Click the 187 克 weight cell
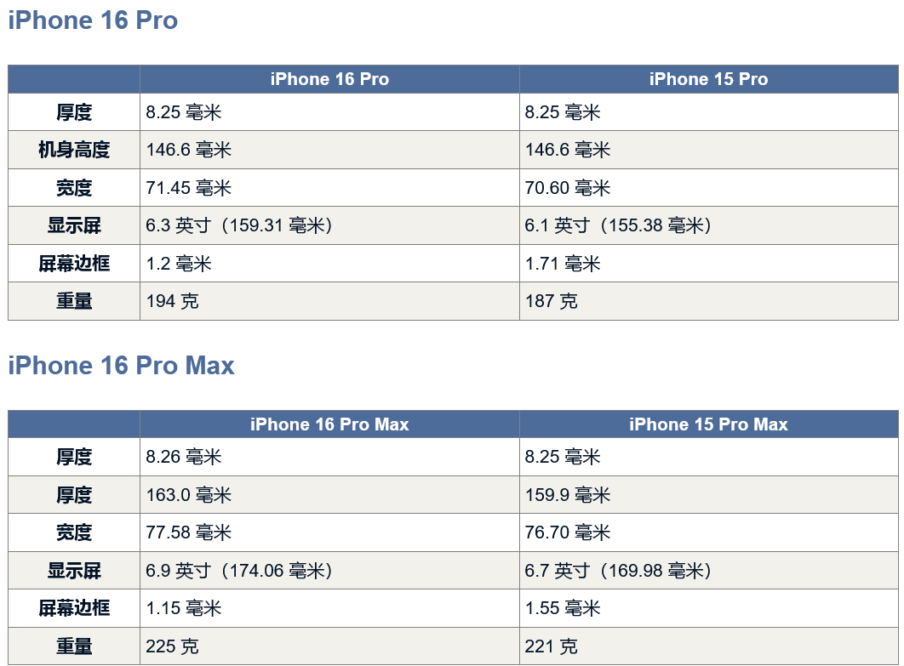 tap(708, 301)
